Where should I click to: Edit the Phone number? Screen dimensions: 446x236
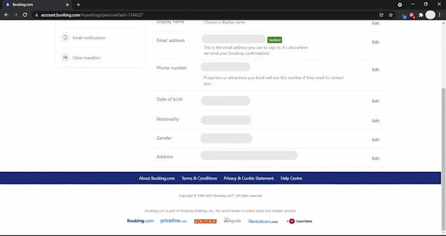click(375, 69)
